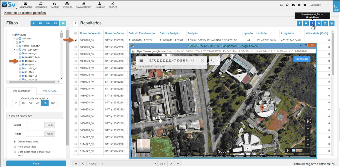This screenshot has height=167, width=340.
Task: Expand the map imagery bar with double chevron
Action: 307,150
